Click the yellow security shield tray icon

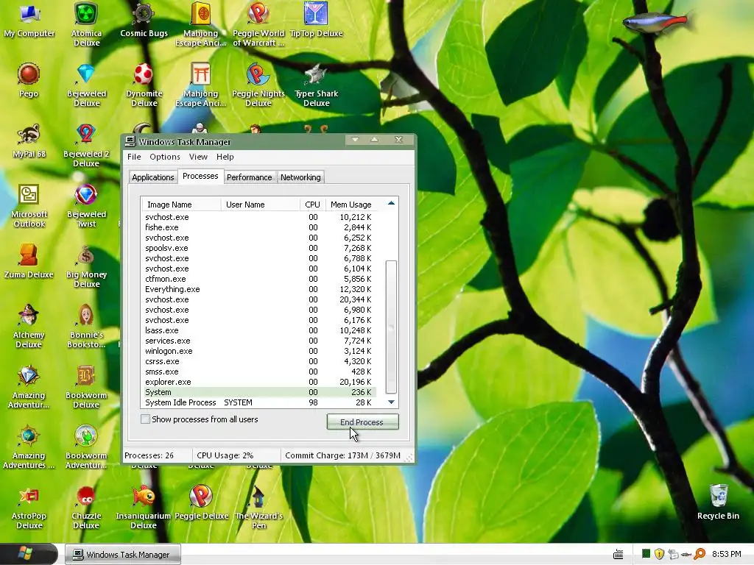659,554
